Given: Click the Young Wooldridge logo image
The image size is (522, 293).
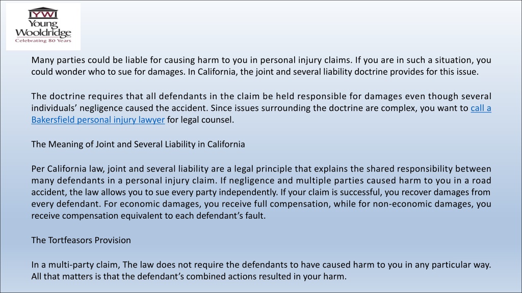Looking at the screenshot, I should (x=43, y=26).
